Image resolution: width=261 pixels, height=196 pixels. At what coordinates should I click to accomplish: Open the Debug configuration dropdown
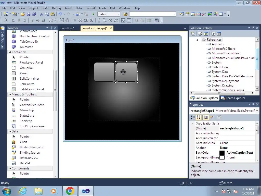(119, 14)
